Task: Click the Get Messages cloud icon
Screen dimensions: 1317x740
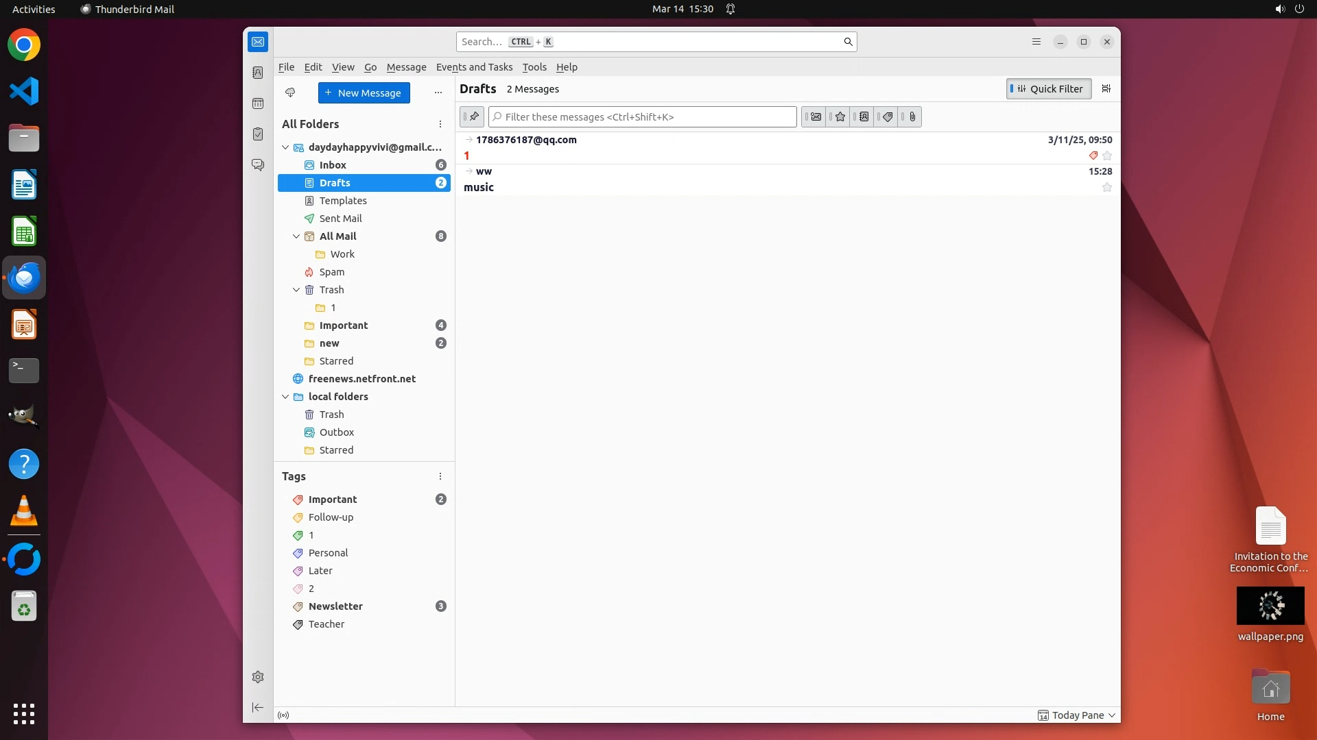Action: [290, 92]
